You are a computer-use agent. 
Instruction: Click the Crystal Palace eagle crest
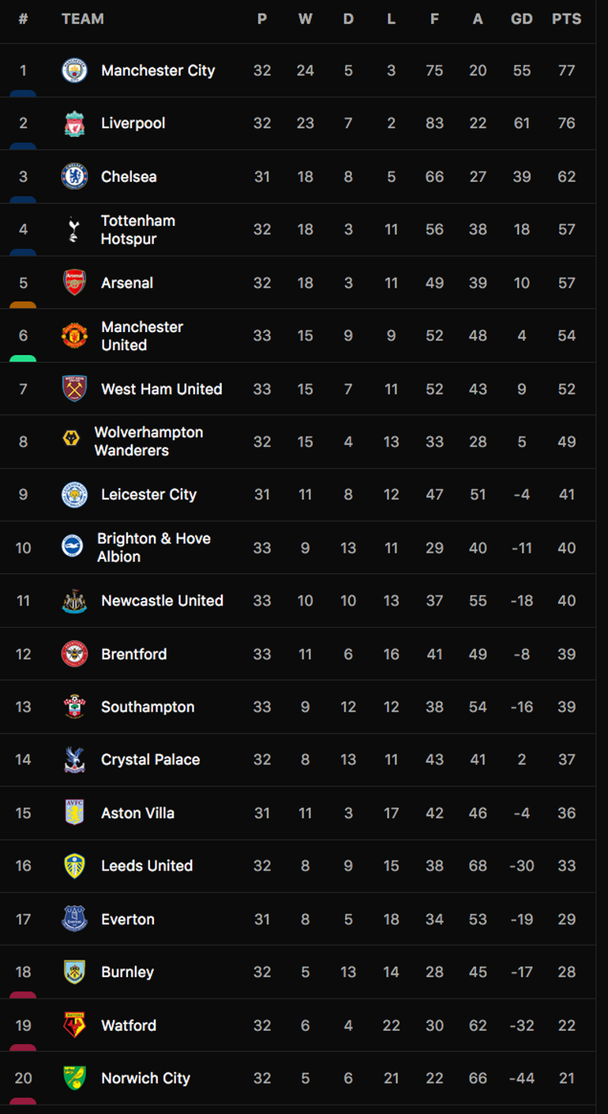(74, 760)
